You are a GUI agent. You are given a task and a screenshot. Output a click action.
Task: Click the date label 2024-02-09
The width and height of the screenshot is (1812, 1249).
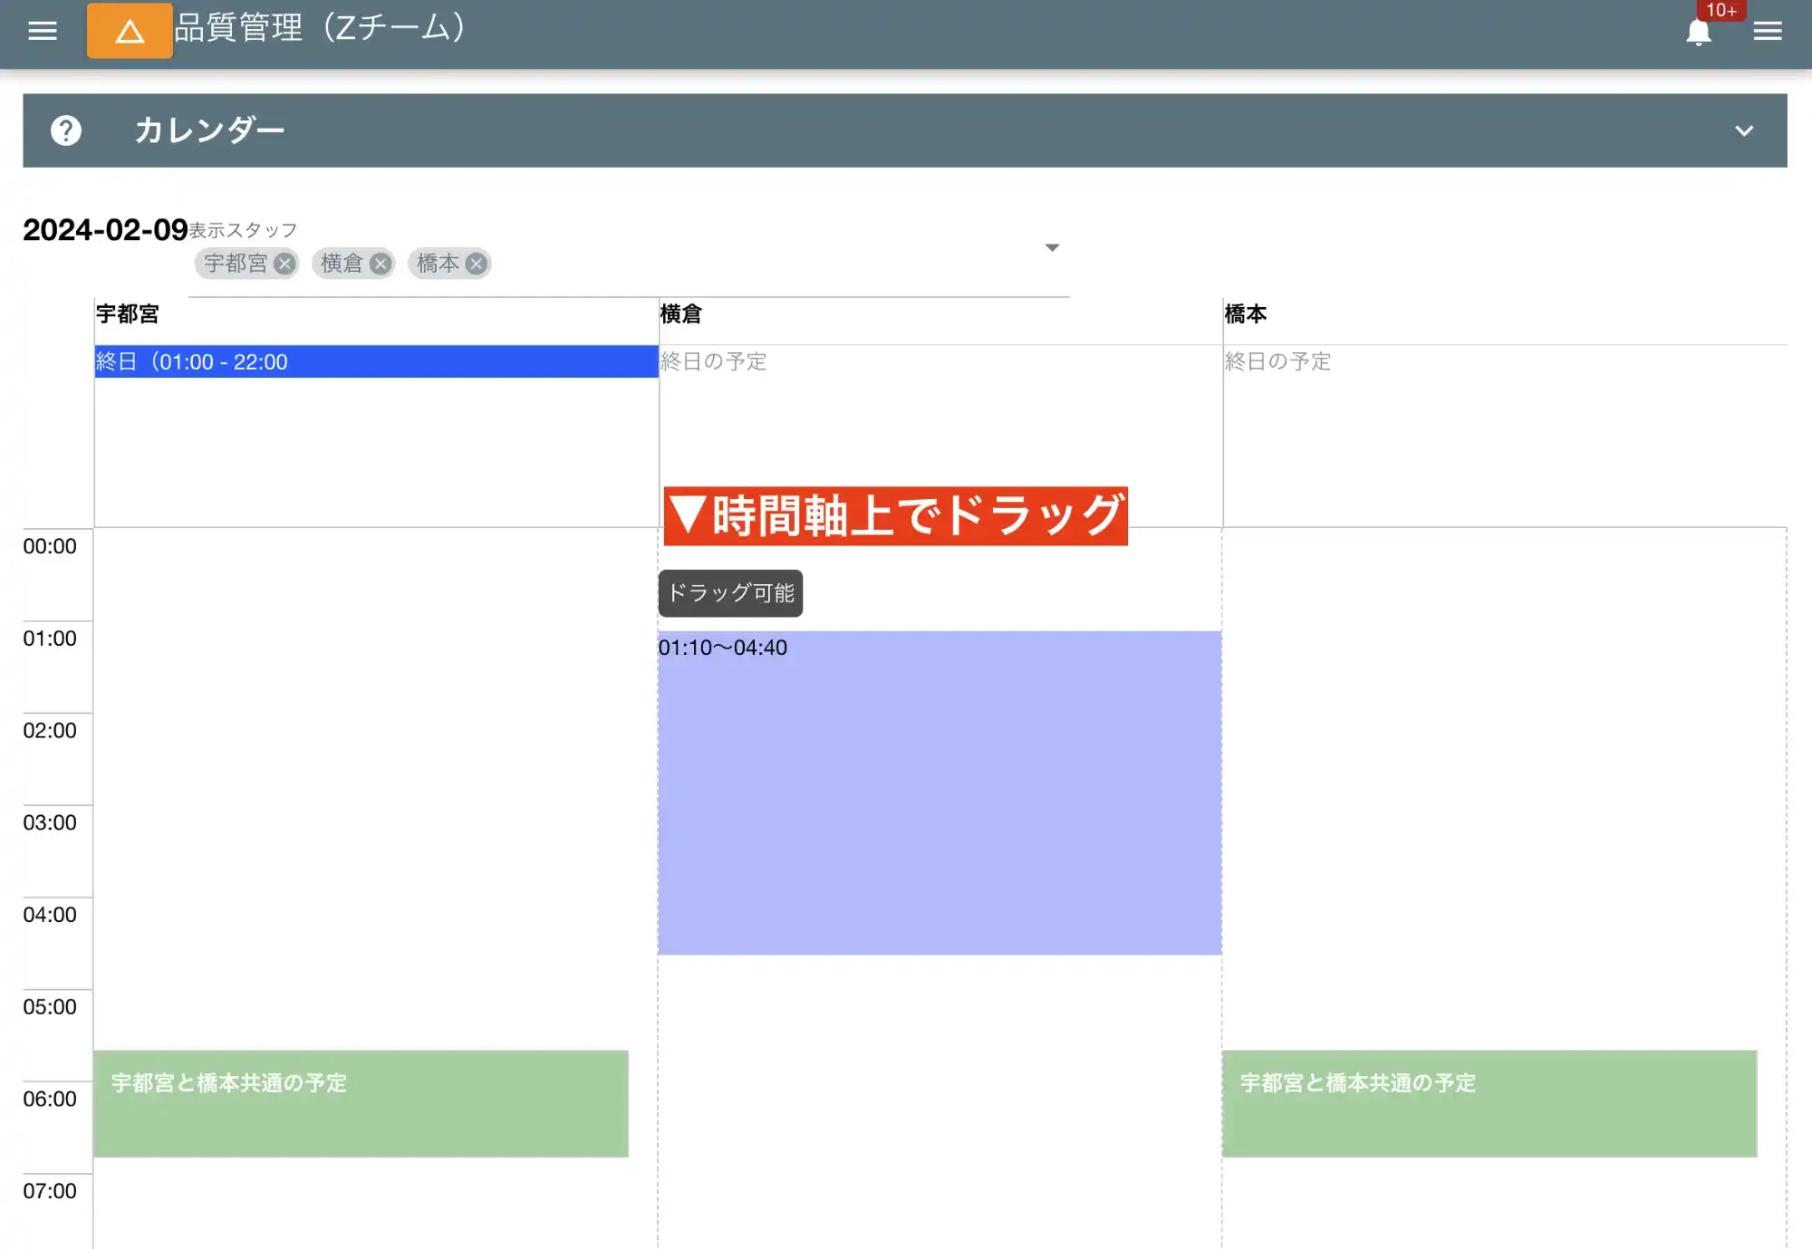pyautogui.click(x=104, y=229)
